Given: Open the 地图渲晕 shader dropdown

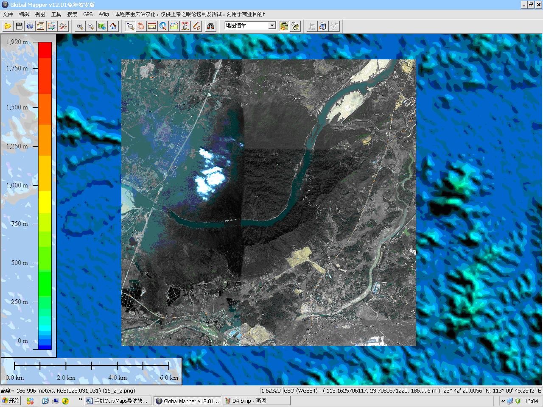Looking at the screenshot, I should point(272,25).
